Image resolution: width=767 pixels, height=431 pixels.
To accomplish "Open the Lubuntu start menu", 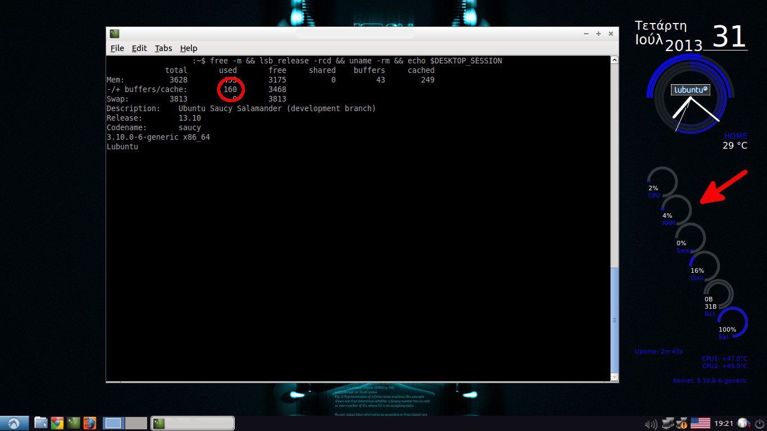I will 14,423.
